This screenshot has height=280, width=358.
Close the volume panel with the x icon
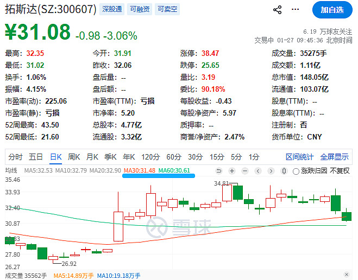tap(347, 274)
